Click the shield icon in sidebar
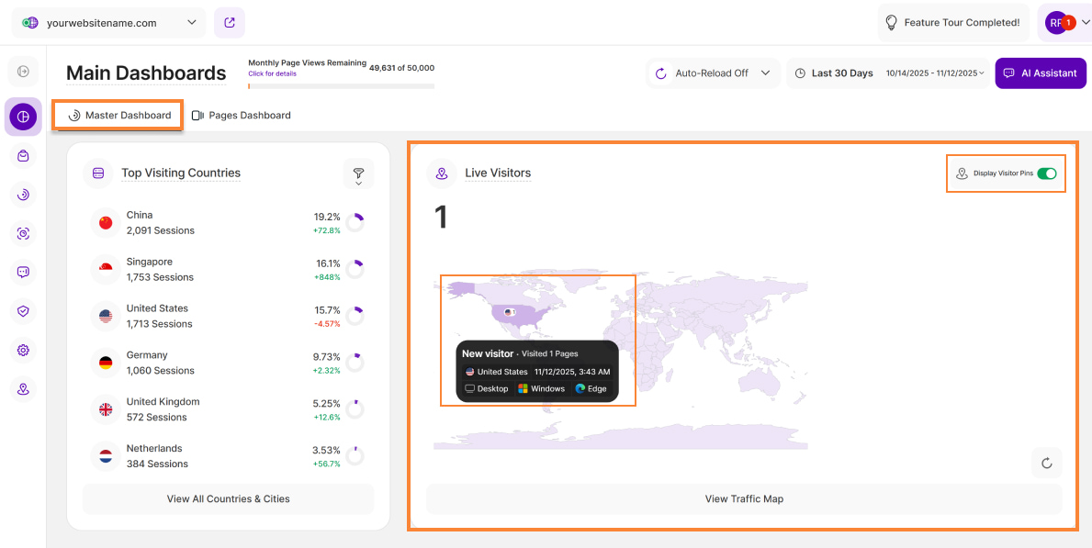 (x=23, y=311)
